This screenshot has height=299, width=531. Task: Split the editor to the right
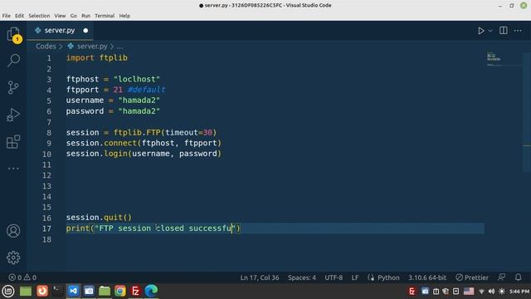coord(504,31)
